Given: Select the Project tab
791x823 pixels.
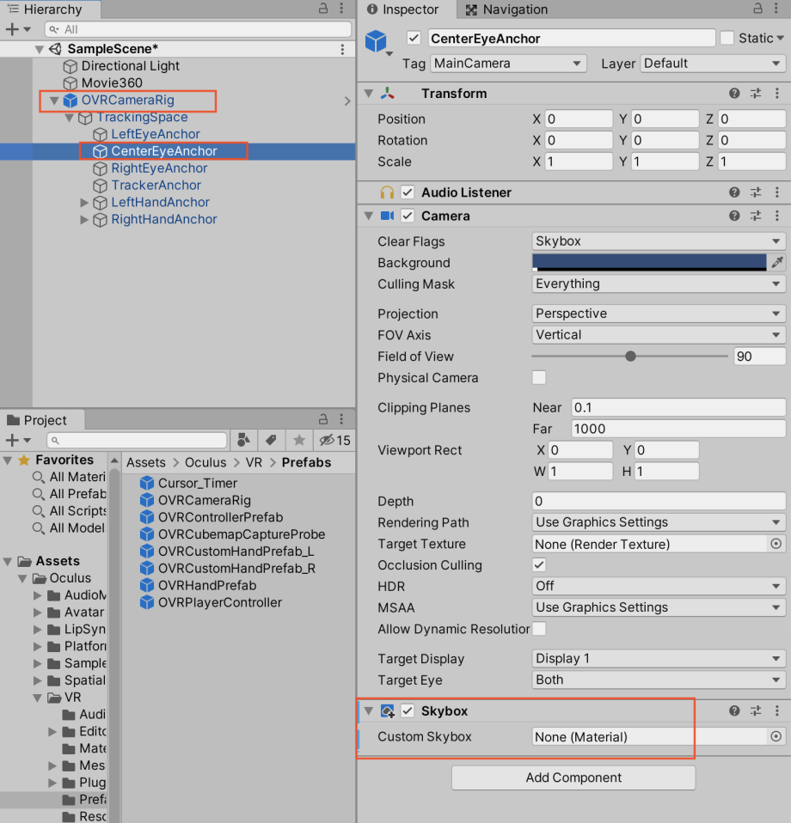Looking at the screenshot, I should [x=37, y=420].
